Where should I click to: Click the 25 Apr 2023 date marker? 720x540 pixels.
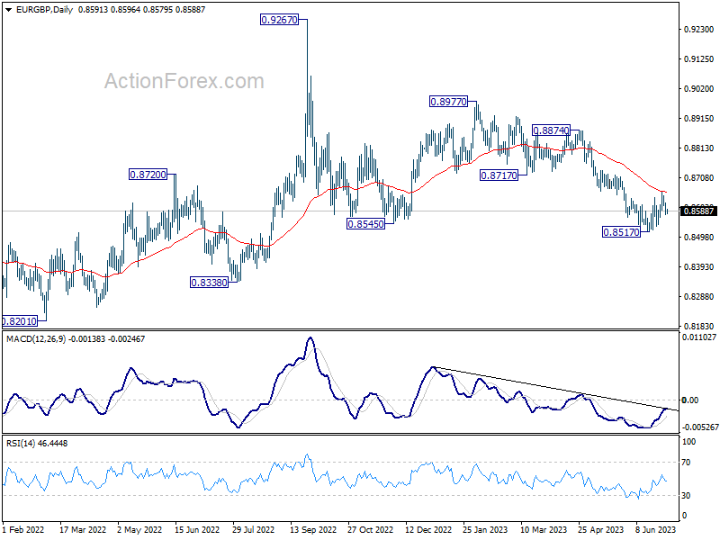pyautogui.click(x=600, y=529)
